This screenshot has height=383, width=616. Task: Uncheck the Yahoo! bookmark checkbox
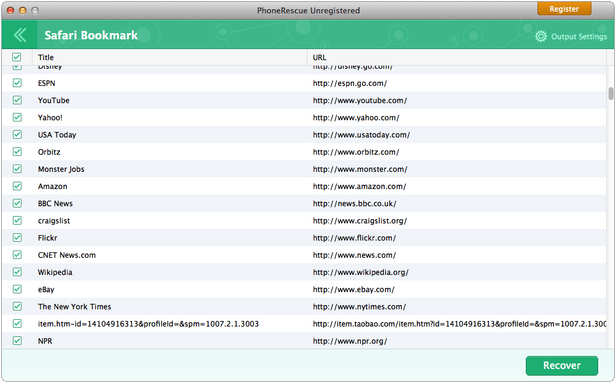pos(17,117)
